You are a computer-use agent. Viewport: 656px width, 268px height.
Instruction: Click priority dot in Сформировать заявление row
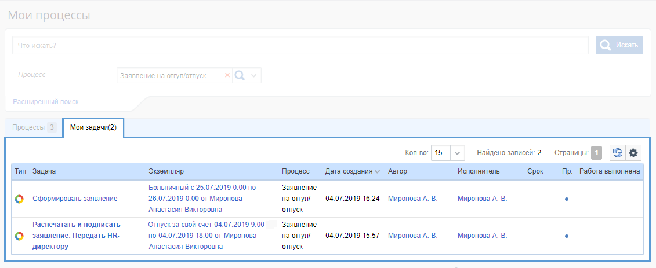[566, 199]
